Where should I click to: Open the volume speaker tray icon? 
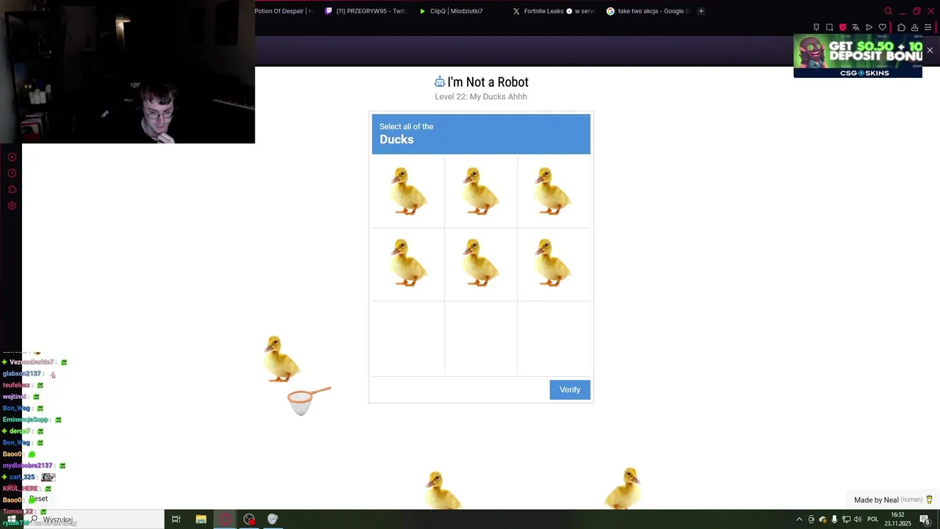tap(858, 519)
